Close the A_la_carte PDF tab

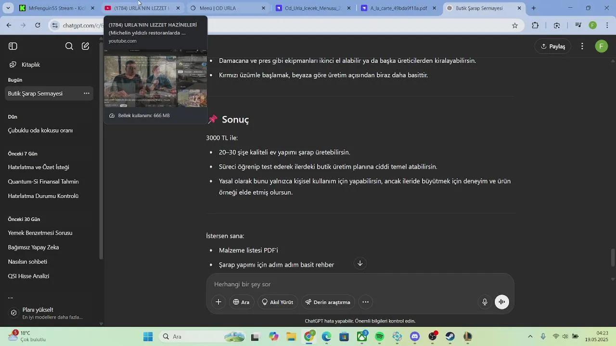pyautogui.click(x=434, y=8)
